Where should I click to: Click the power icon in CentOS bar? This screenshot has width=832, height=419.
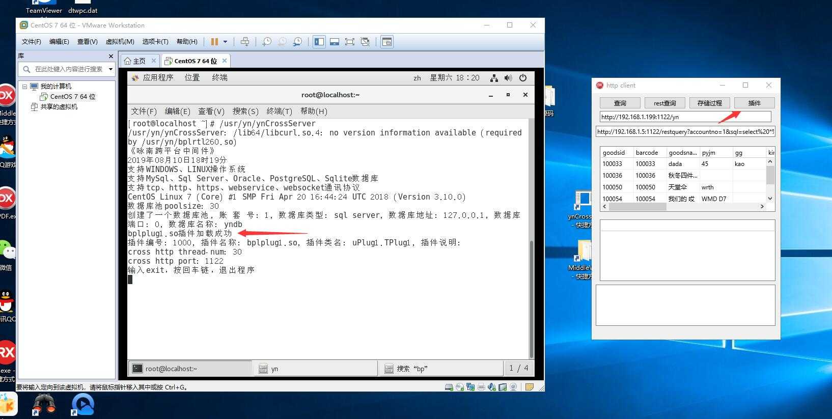[523, 78]
